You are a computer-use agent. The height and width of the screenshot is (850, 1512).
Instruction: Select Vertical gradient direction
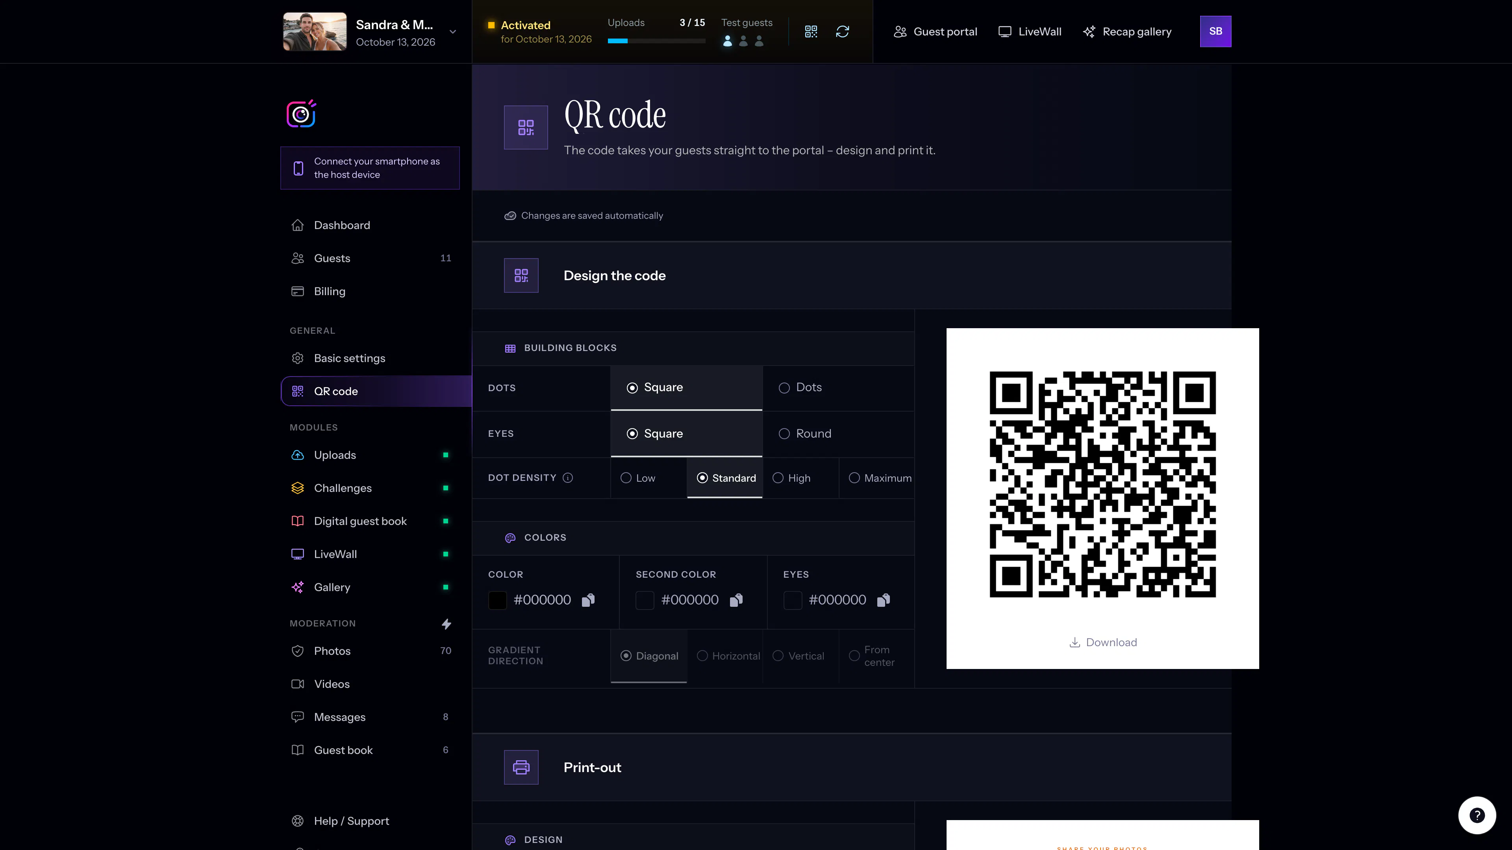coord(800,656)
